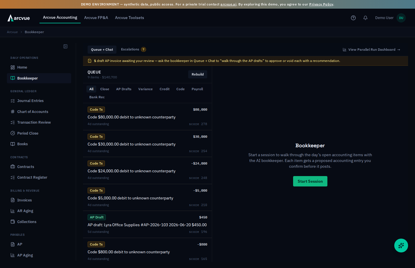The image size is (415, 268).
Task: Filter queue by Payroll
Action: click(x=197, y=89)
